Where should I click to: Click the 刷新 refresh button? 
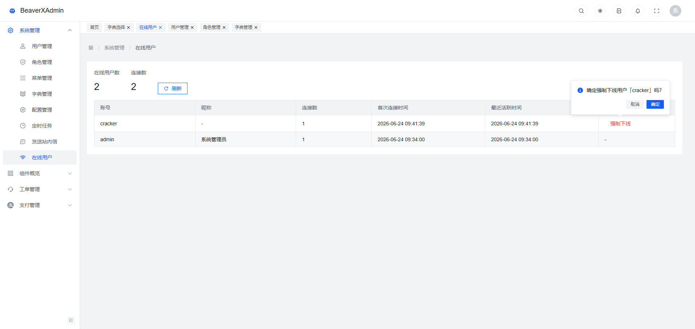pyautogui.click(x=173, y=88)
